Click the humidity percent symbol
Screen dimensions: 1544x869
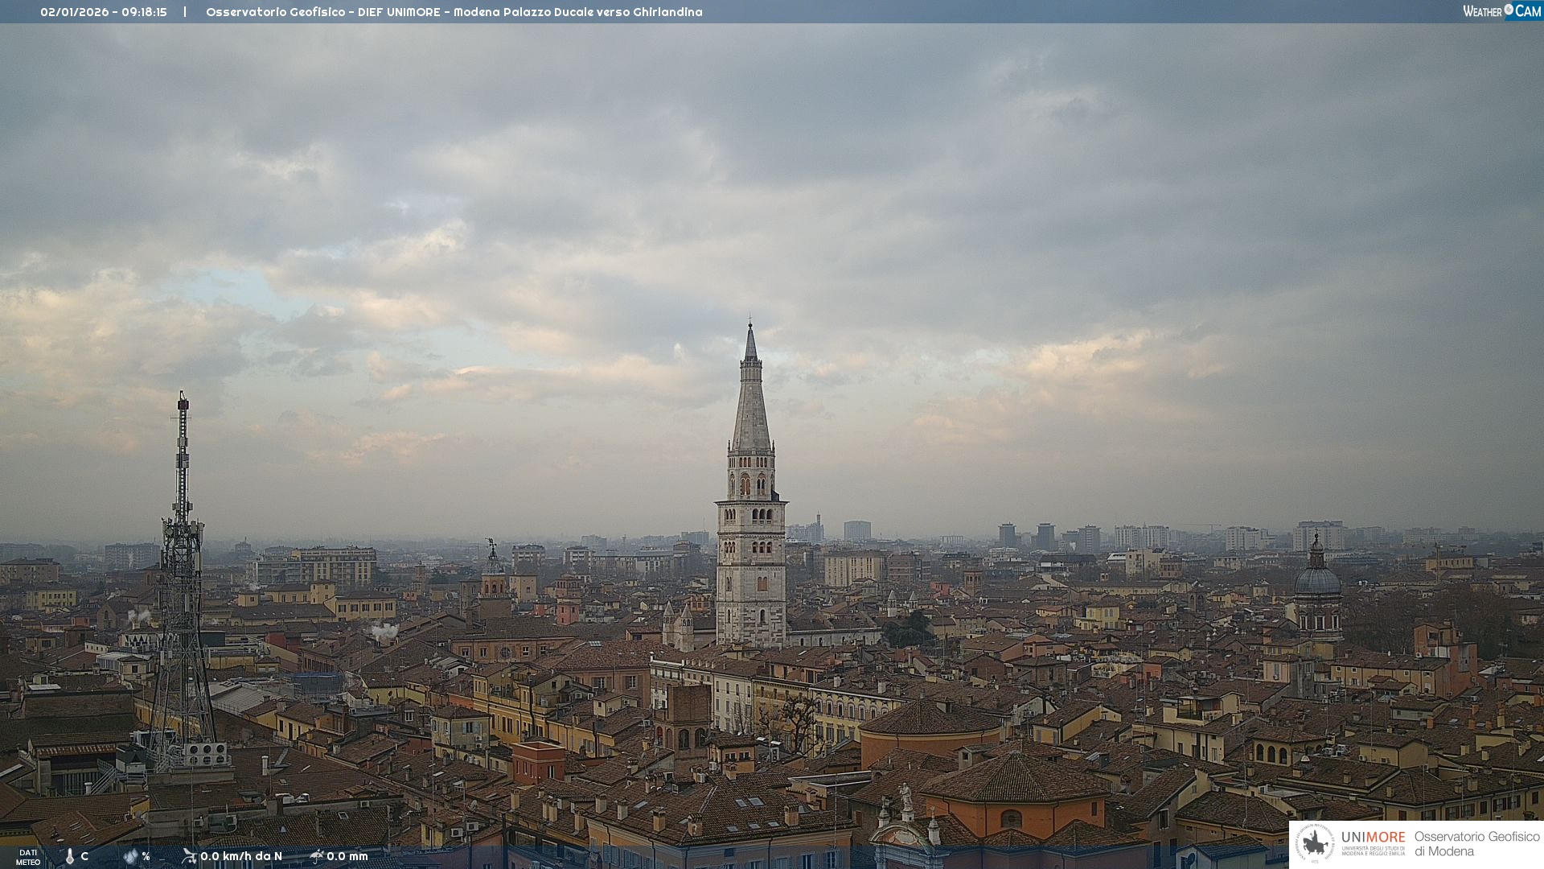(x=146, y=856)
